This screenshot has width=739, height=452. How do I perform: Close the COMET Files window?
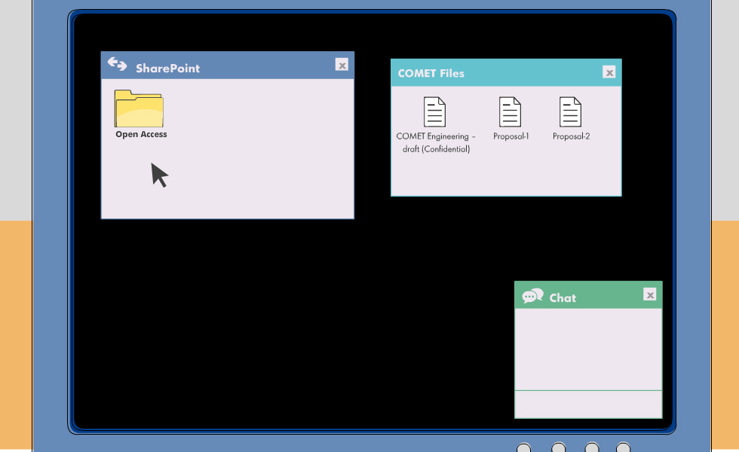click(609, 72)
